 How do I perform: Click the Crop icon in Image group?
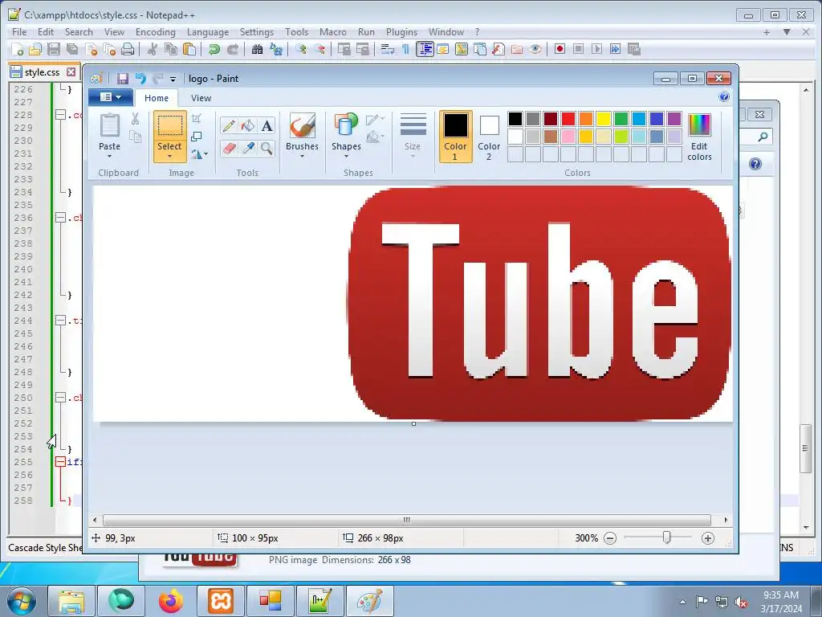(x=197, y=119)
